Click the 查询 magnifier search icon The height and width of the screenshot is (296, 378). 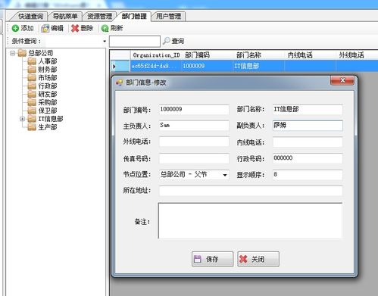[x=166, y=41]
